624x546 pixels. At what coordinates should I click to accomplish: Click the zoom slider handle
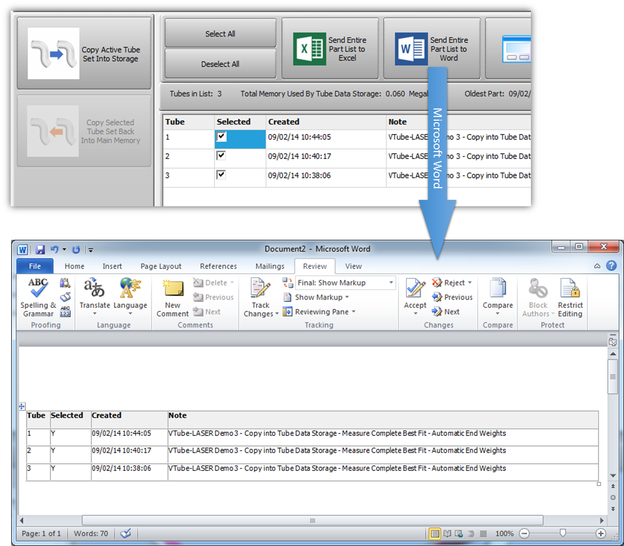tap(563, 533)
